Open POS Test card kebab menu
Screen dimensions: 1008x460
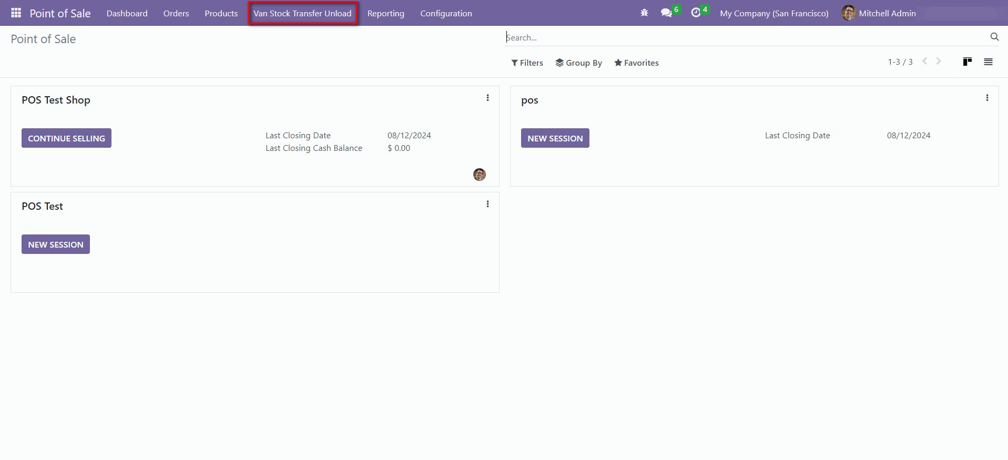click(487, 204)
